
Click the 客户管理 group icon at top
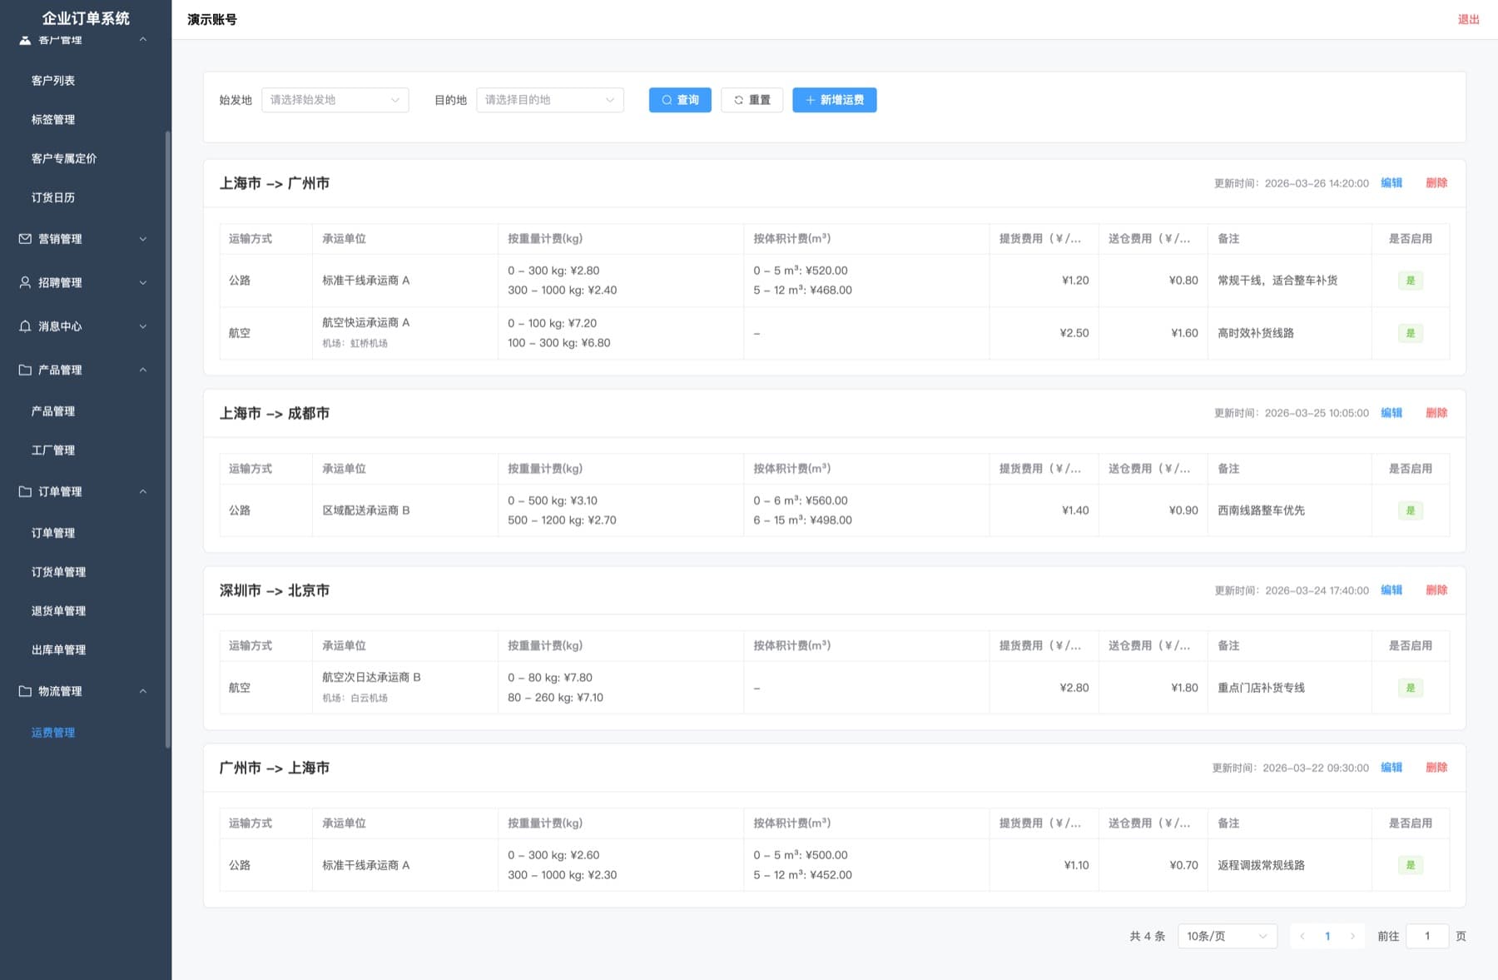25,39
